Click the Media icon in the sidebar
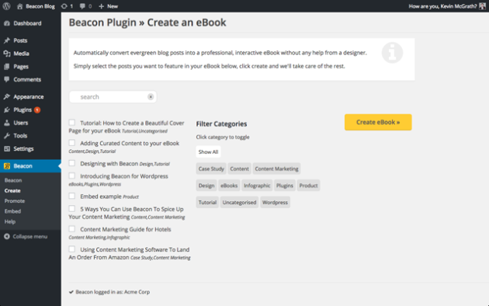Viewport: 489px width, 306px height. click(x=7, y=54)
